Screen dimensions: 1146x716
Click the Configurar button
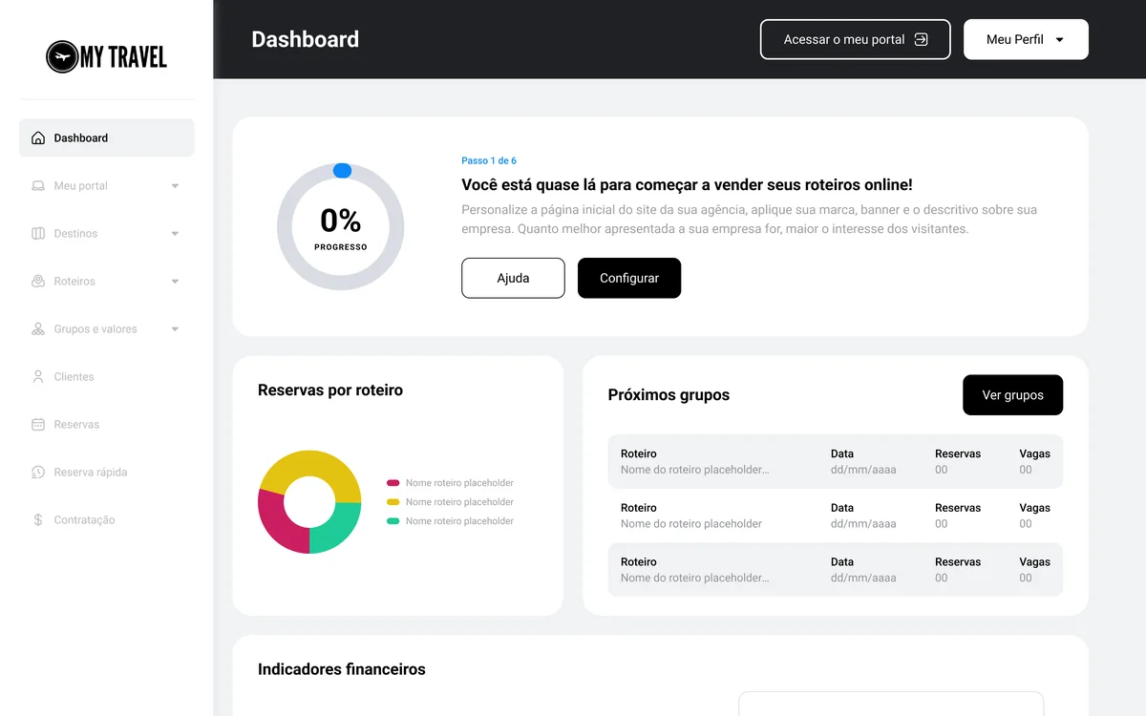coord(629,278)
